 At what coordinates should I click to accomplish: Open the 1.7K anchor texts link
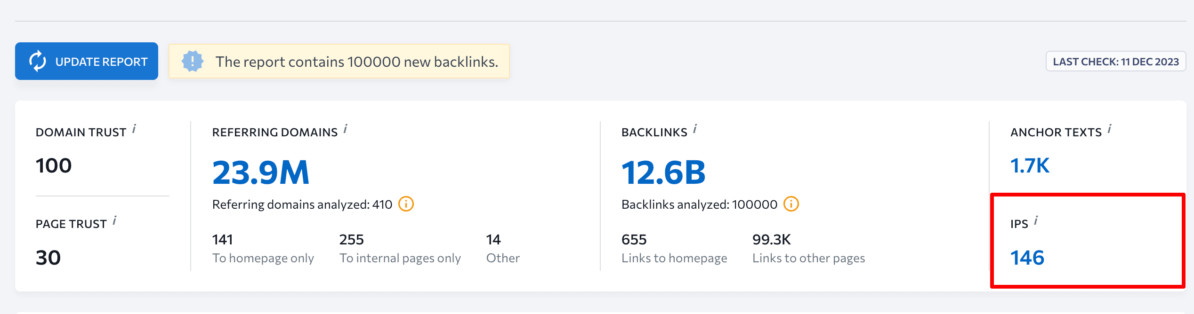click(x=1029, y=166)
